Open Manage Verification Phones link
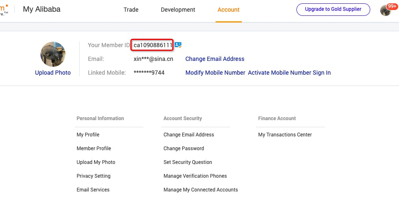Image resolution: width=399 pixels, height=209 pixels. click(x=195, y=176)
